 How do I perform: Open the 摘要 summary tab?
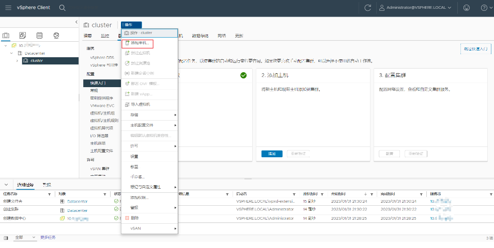click(87, 36)
